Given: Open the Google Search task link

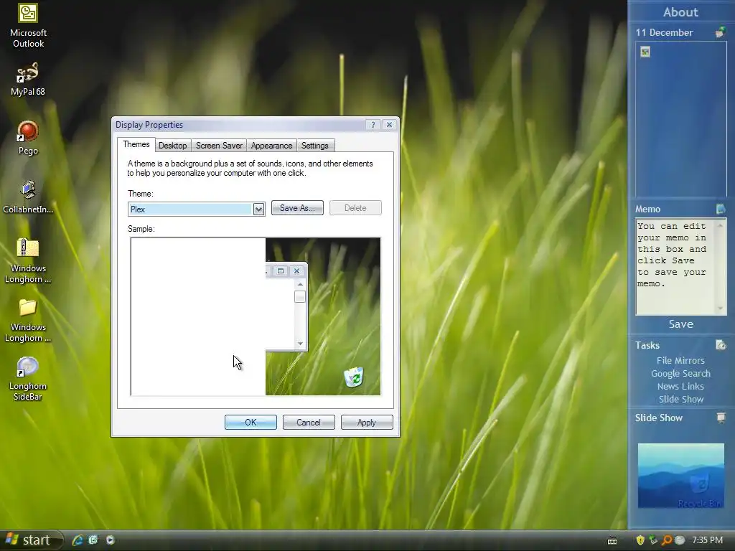Looking at the screenshot, I should [680, 373].
